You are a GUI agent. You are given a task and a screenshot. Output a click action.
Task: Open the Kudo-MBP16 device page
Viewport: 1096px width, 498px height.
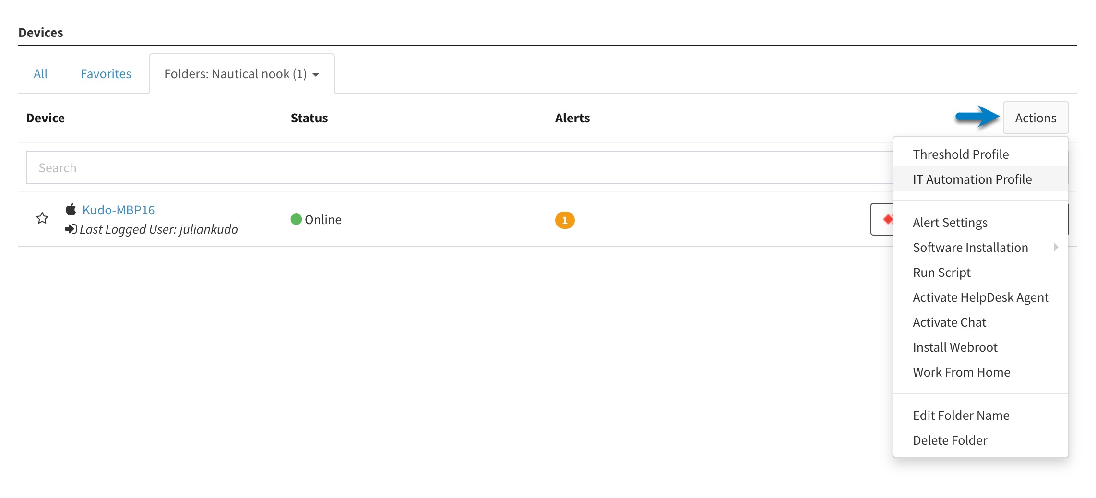pos(118,210)
